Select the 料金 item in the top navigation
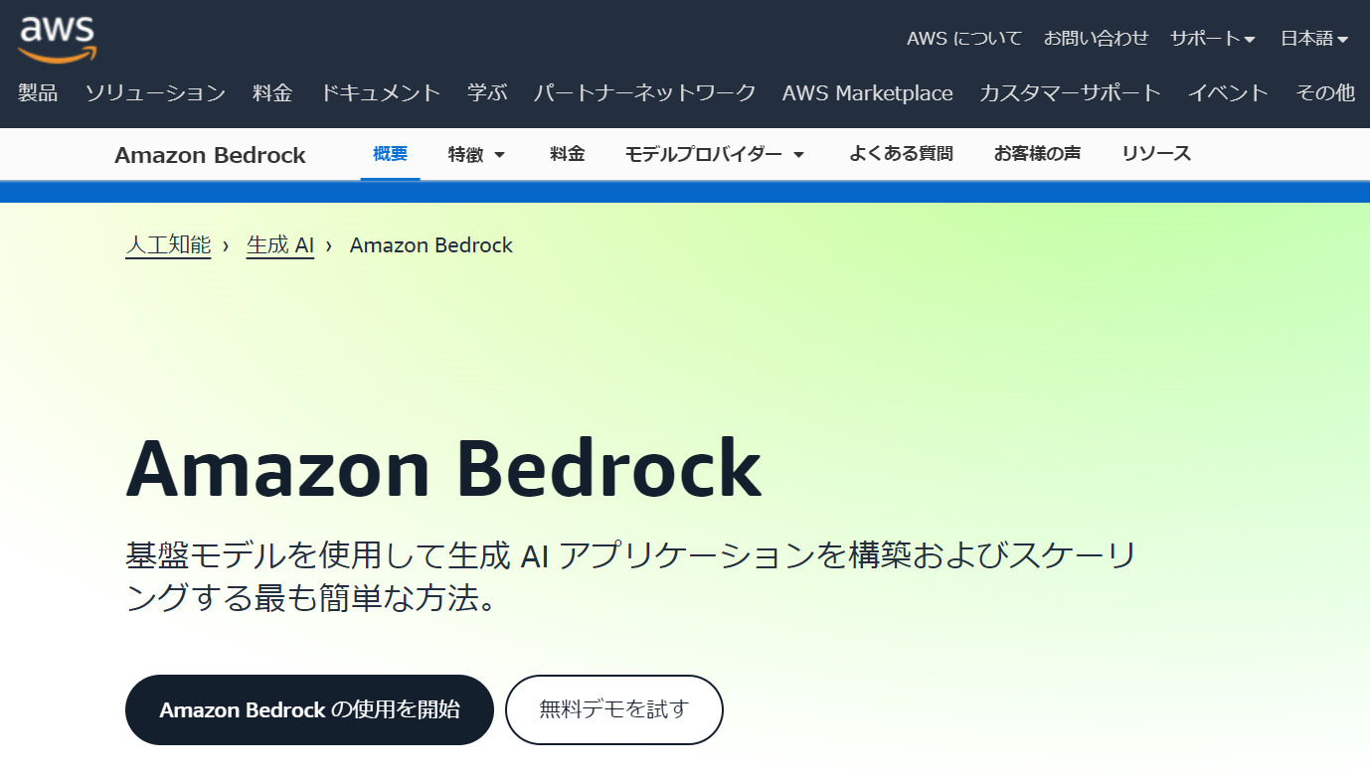The height and width of the screenshot is (776, 1370). tap(272, 92)
